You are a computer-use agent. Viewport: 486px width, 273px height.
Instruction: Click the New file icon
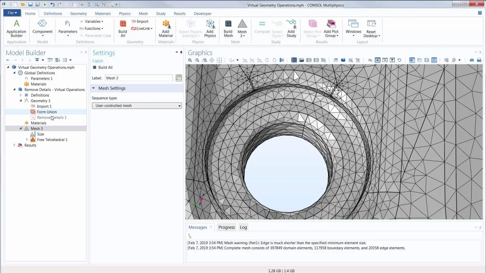pyautogui.click(x=16, y=5)
